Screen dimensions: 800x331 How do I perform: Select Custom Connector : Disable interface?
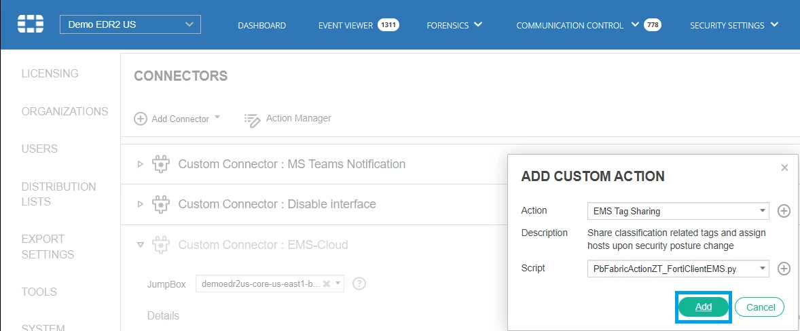pos(277,204)
